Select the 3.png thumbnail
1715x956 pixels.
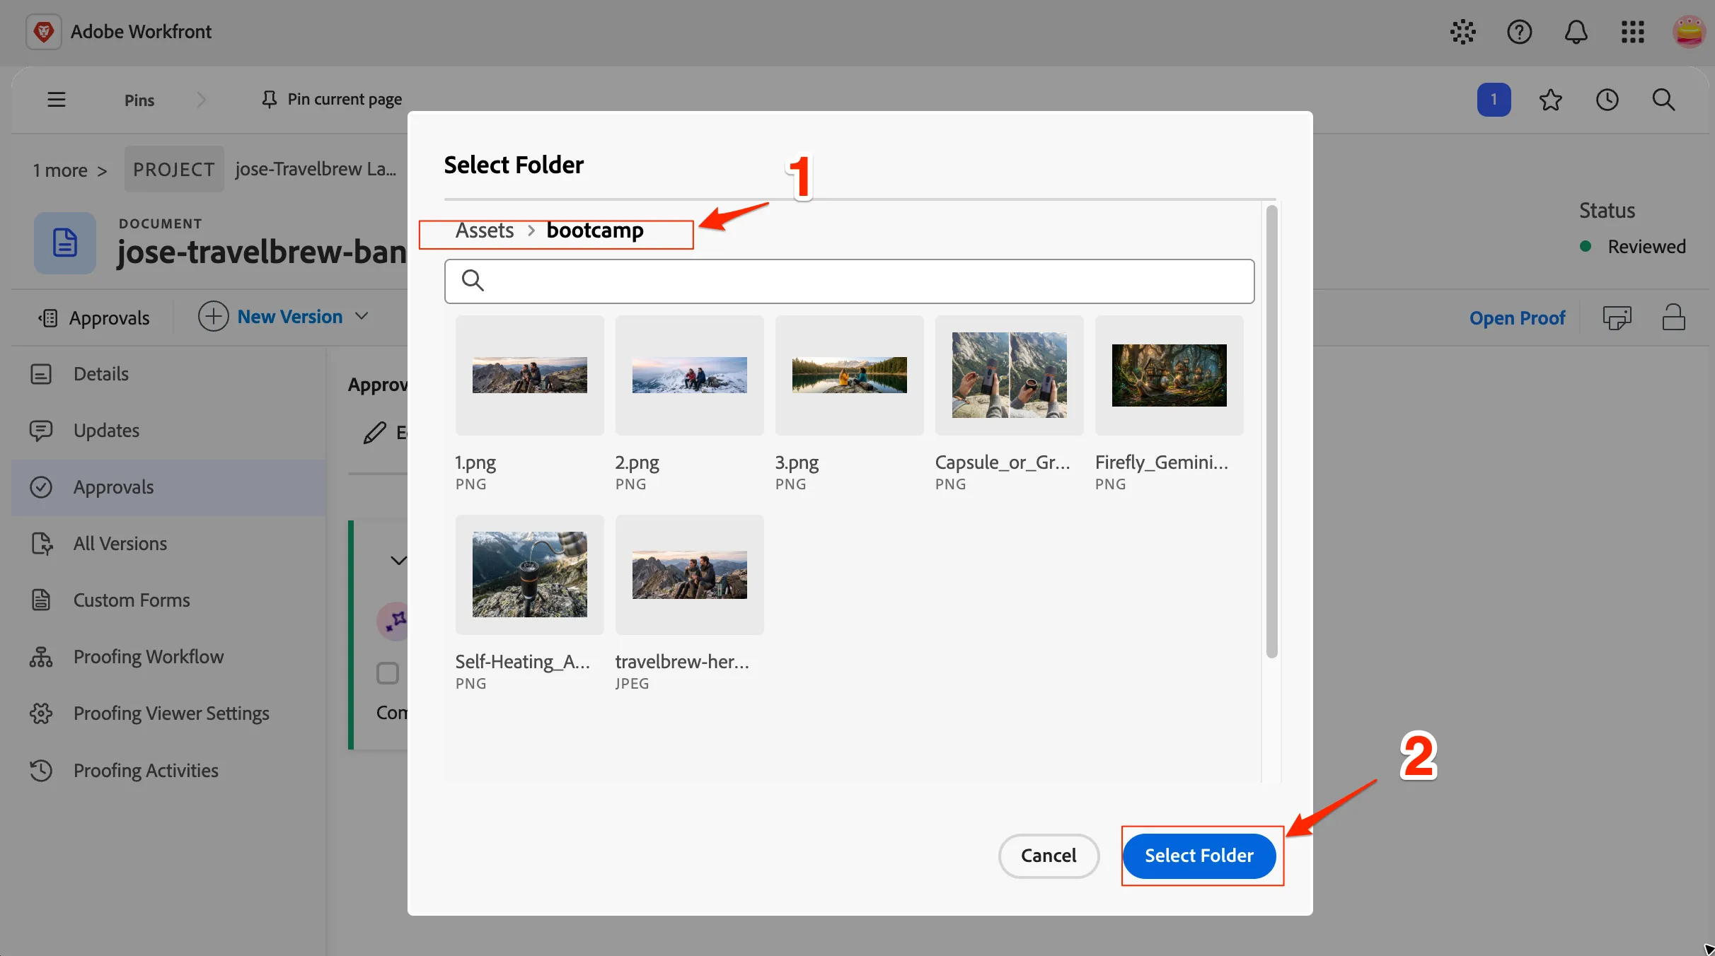[850, 375]
